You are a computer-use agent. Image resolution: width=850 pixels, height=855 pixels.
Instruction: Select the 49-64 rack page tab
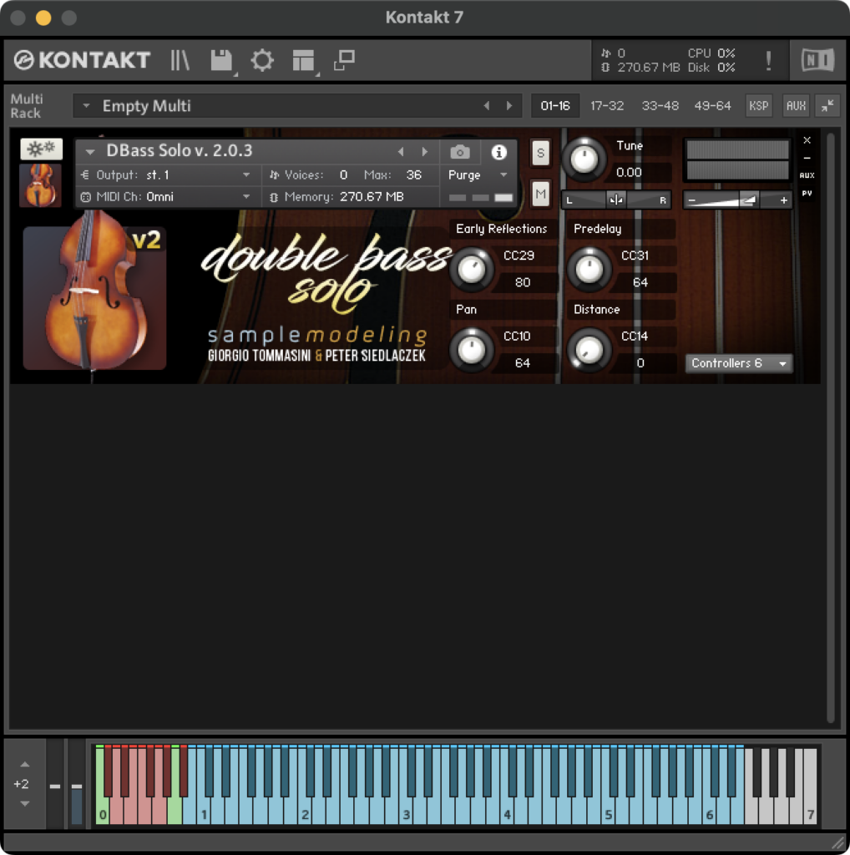pos(712,106)
